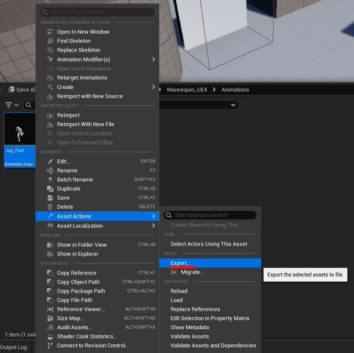Open the filter options dropdown

pos(12,105)
